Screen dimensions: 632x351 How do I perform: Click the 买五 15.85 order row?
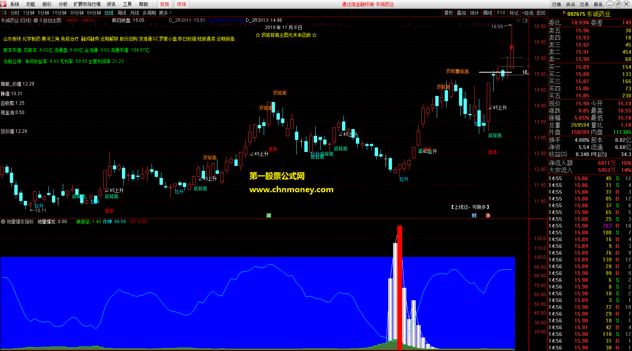tap(590, 96)
